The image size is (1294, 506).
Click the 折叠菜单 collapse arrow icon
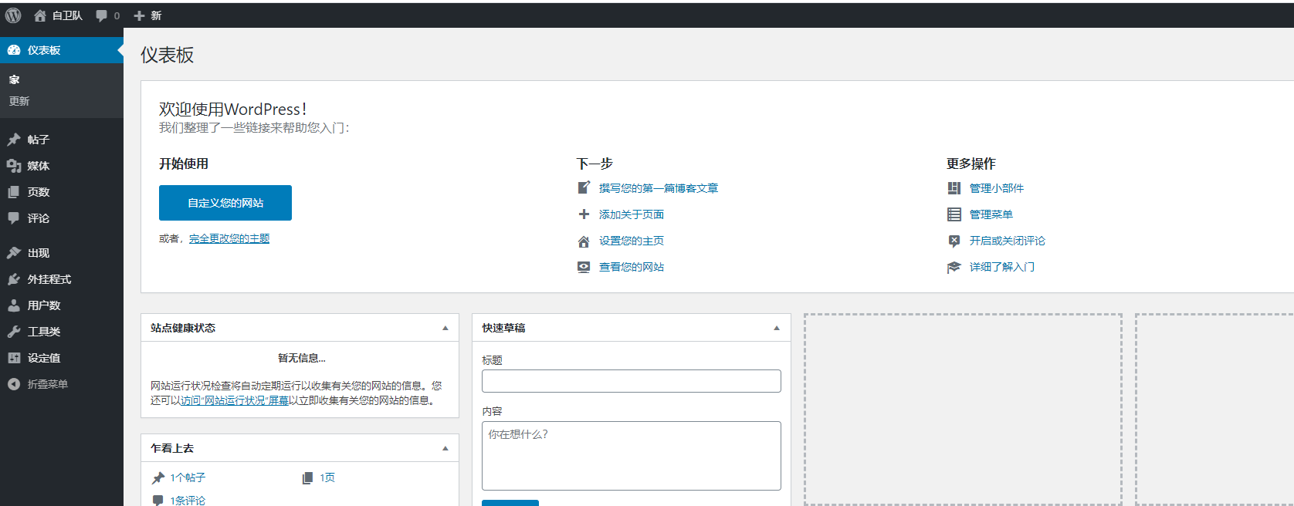point(14,384)
